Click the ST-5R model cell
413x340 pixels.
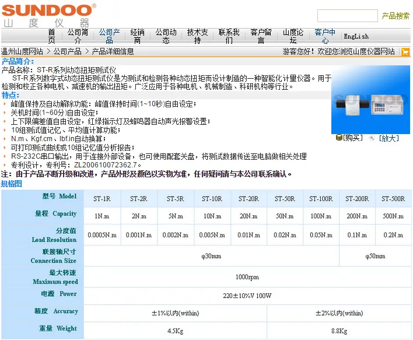coord(175,198)
